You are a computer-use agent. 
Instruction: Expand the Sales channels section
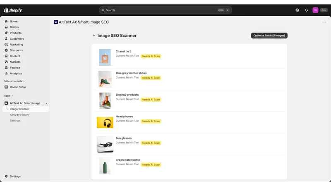14,81
